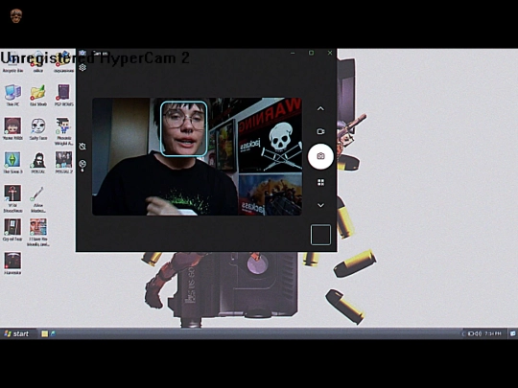Toggle the photo timer icon
Image resolution: width=518 pixels, height=388 pixels.
tap(82, 147)
